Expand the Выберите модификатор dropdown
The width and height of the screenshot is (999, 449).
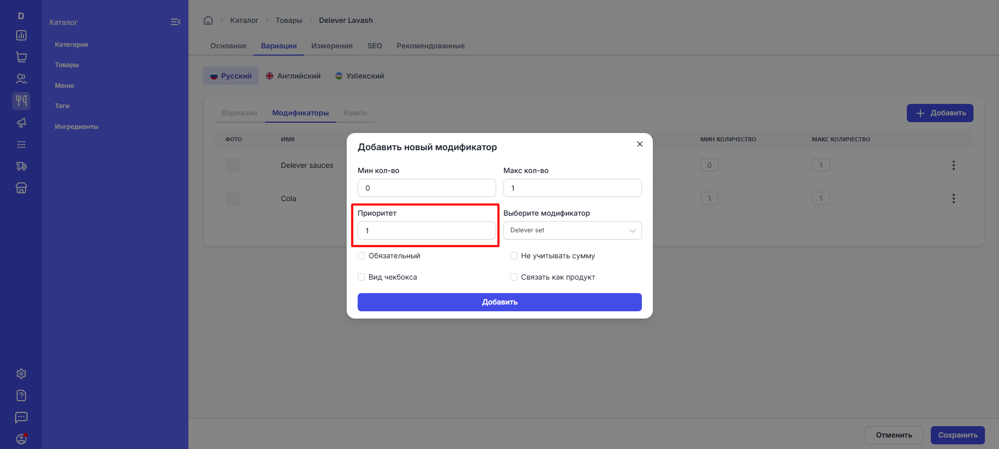coord(572,231)
